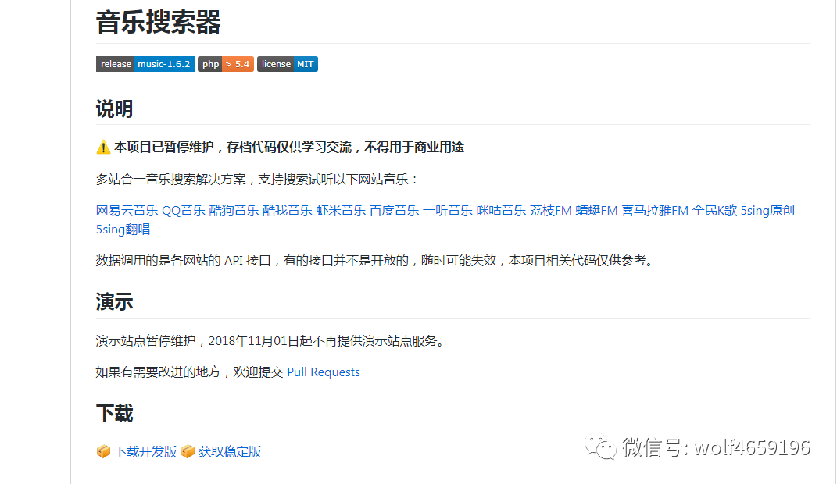The height and width of the screenshot is (484, 837).
Task: Click the 获取稳定版 download link
Action: (x=230, y=451)
